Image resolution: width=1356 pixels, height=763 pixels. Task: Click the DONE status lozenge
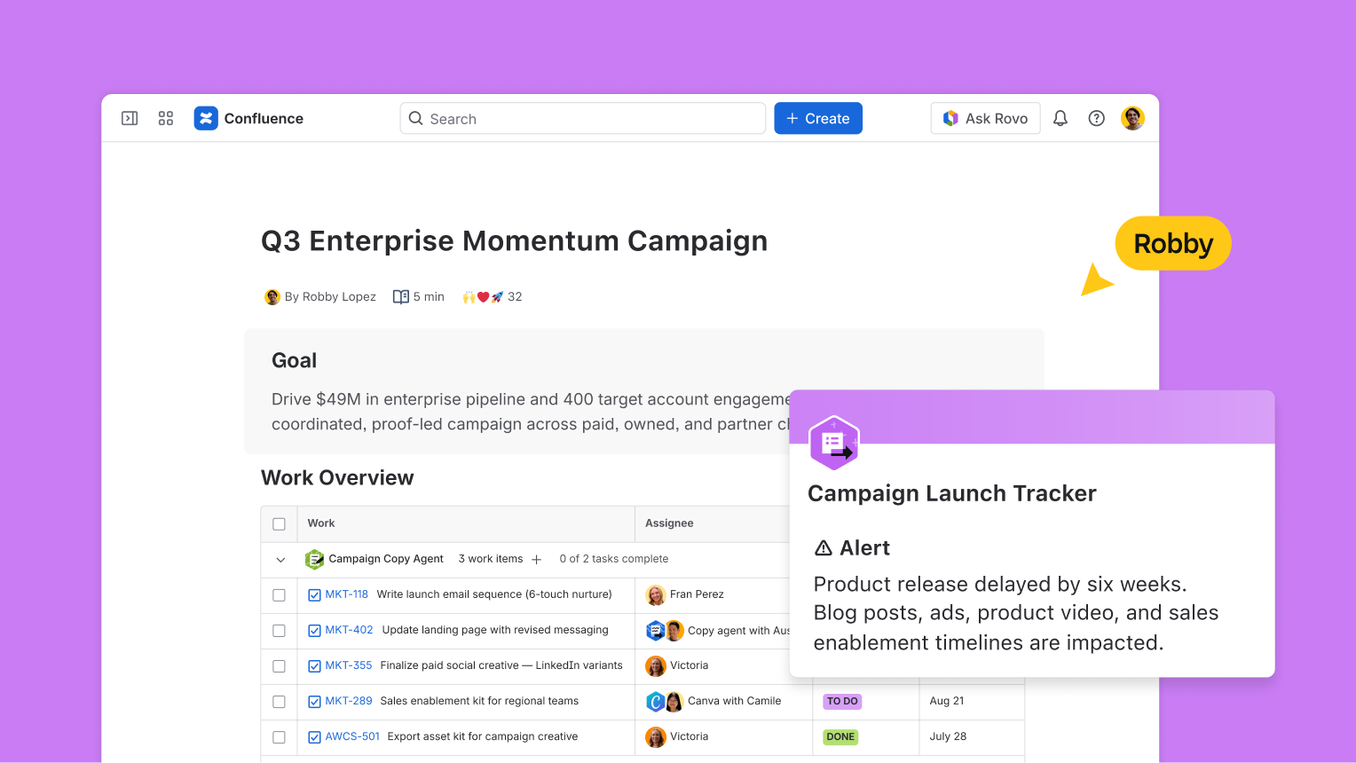point(840,736)
